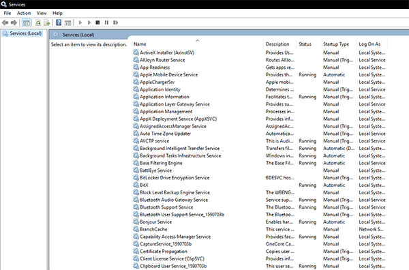The width and height of the screenshot is (409, 270).
Task: Click Services (Local) header in details pane
Action: coord(78,35)
